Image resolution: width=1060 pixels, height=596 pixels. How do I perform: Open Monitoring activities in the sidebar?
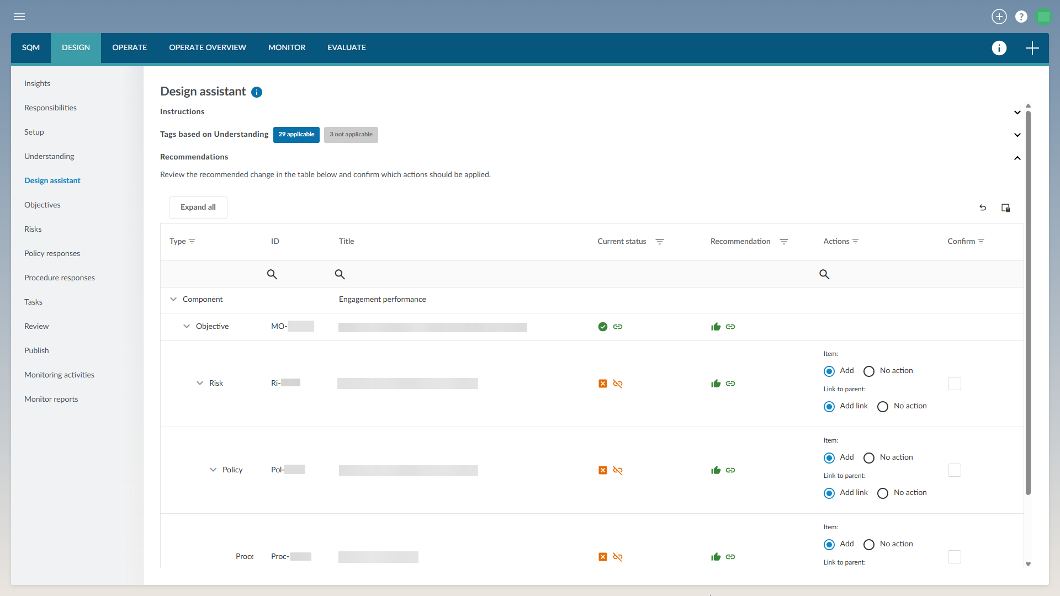[59, 375]
